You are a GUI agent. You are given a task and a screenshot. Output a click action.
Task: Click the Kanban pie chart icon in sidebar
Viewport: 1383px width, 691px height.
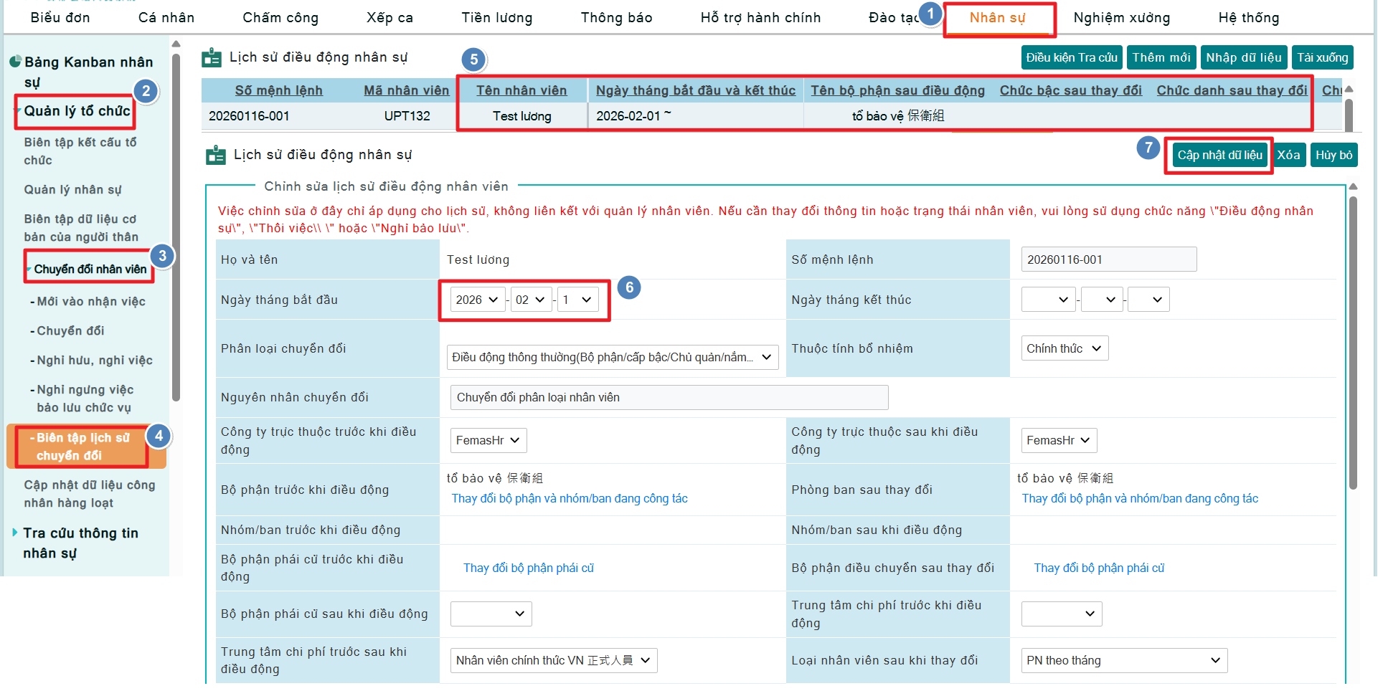(x=15, y=62)
